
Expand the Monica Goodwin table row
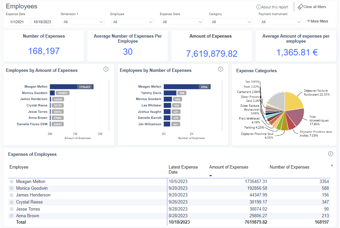11,188
